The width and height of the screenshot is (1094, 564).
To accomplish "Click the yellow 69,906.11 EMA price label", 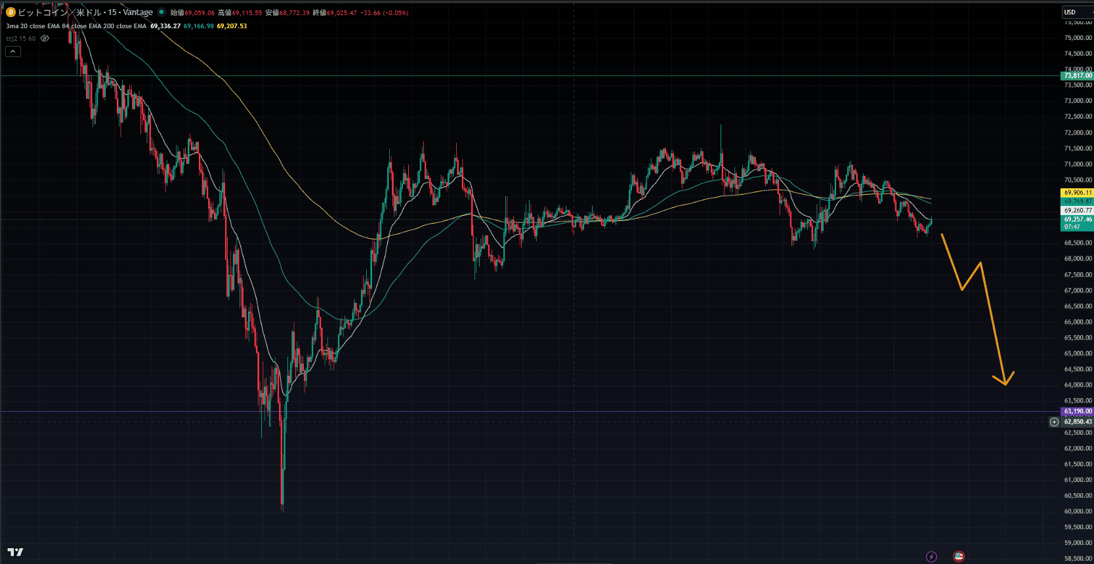I will point(1078,193).
